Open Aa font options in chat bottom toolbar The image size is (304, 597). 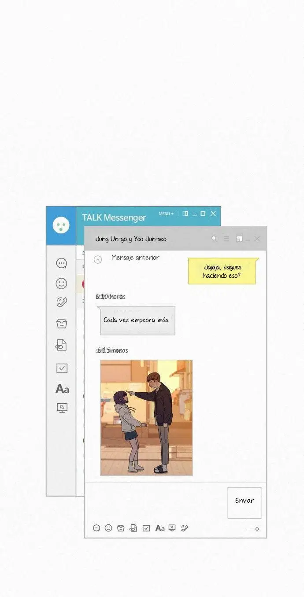160,528
